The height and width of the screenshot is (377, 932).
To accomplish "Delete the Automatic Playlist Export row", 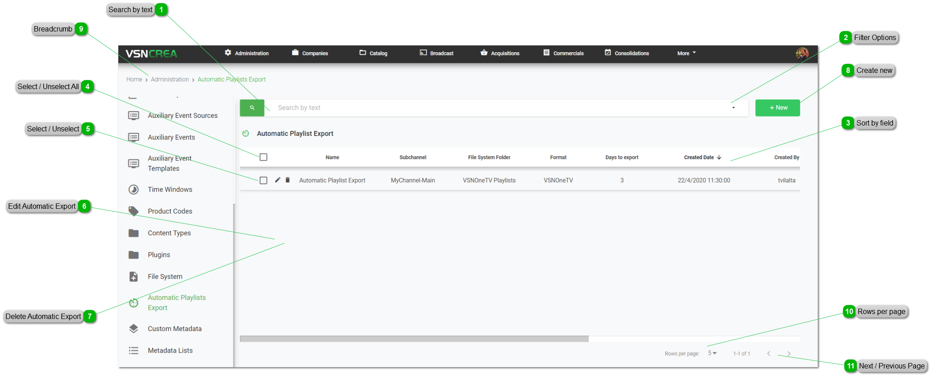I will [288, 180].
